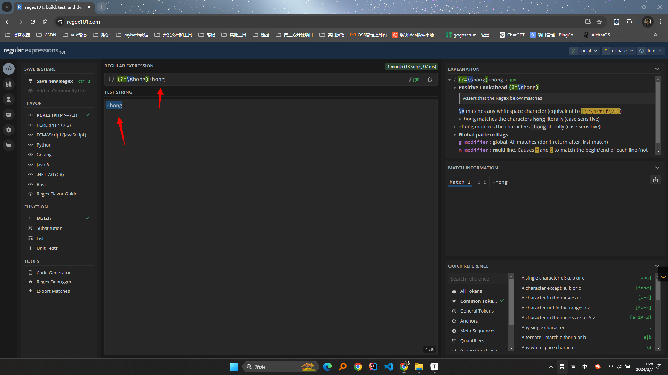Switch function to Substitution
This screenshot has height=375, width=668.
pyautogui.click(x=49, y=228)
